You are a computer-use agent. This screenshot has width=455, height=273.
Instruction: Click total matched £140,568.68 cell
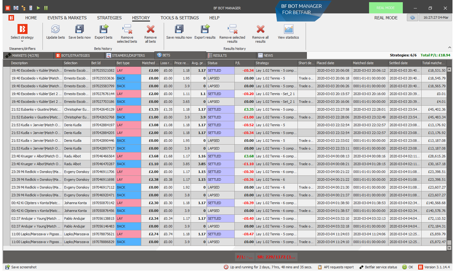click(x=434, y=203)
